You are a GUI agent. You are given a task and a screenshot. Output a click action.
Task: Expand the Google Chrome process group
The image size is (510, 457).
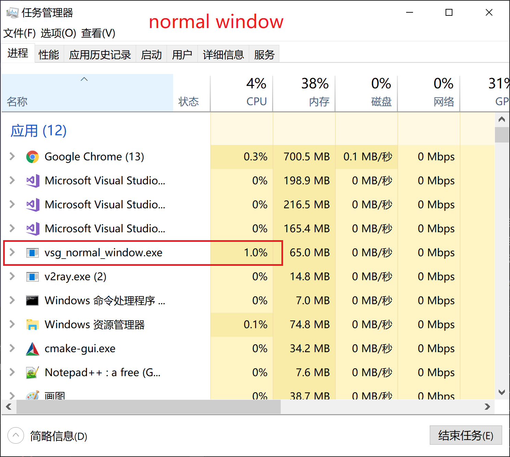point(11,157)
